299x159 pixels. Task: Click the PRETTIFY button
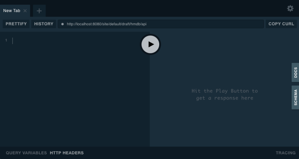click(x=16, y=24)
